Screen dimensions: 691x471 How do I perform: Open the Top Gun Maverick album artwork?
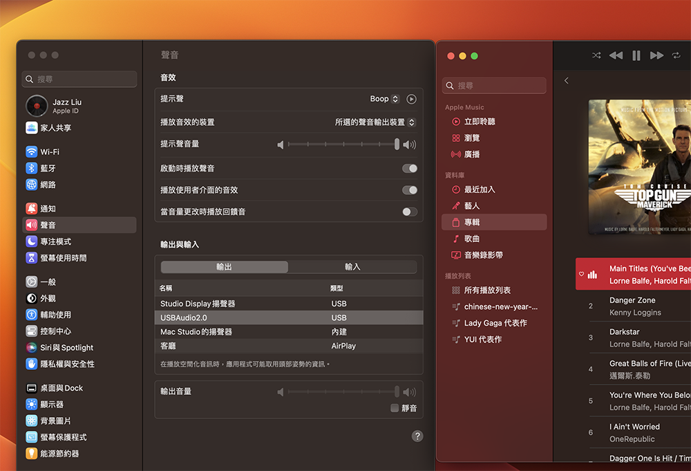(x=640, y=167)
